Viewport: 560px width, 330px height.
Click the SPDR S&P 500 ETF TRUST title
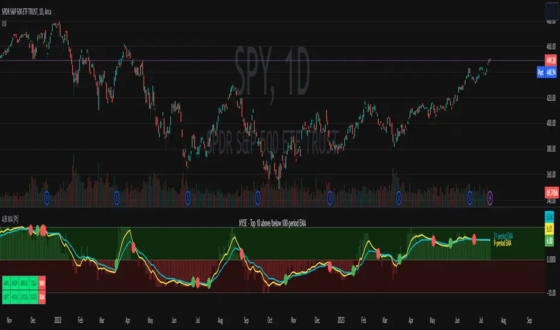click(x=26, y=12)
